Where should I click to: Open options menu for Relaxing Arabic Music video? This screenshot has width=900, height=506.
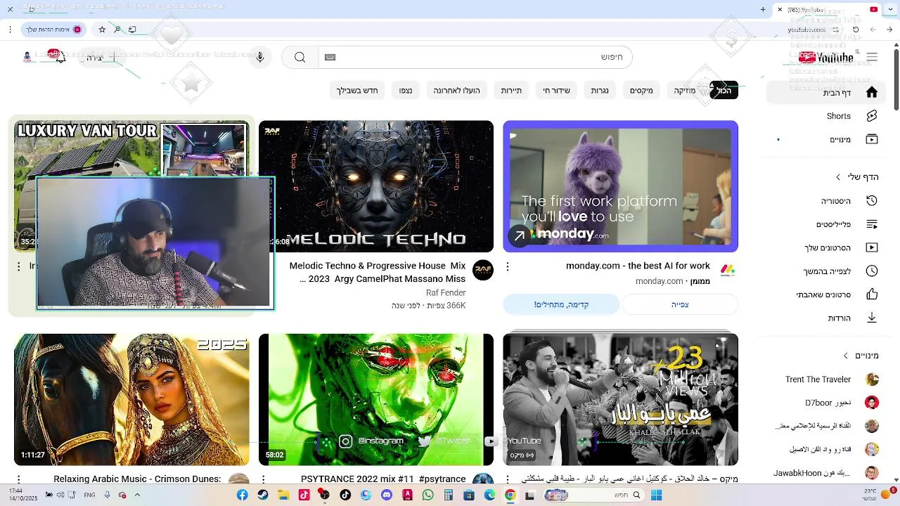coord(19,479)
